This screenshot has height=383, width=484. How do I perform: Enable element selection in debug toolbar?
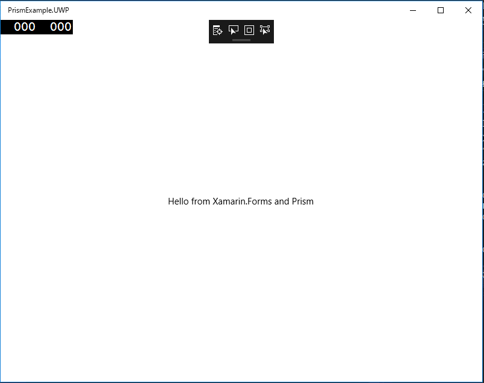234,30
